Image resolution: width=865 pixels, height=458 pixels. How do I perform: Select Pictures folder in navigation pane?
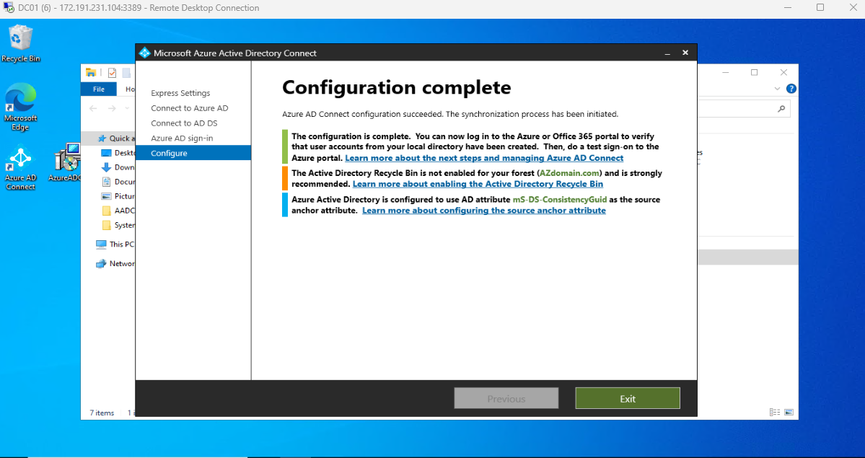click(x=118, y=196)
